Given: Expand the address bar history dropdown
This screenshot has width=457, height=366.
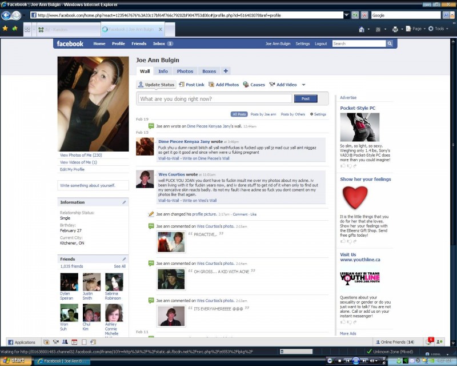Looking at the screenshot, I should [x=346, y=15].
